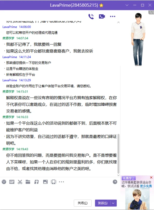
Task: Send a window shake
Action: tap(53, 182)
